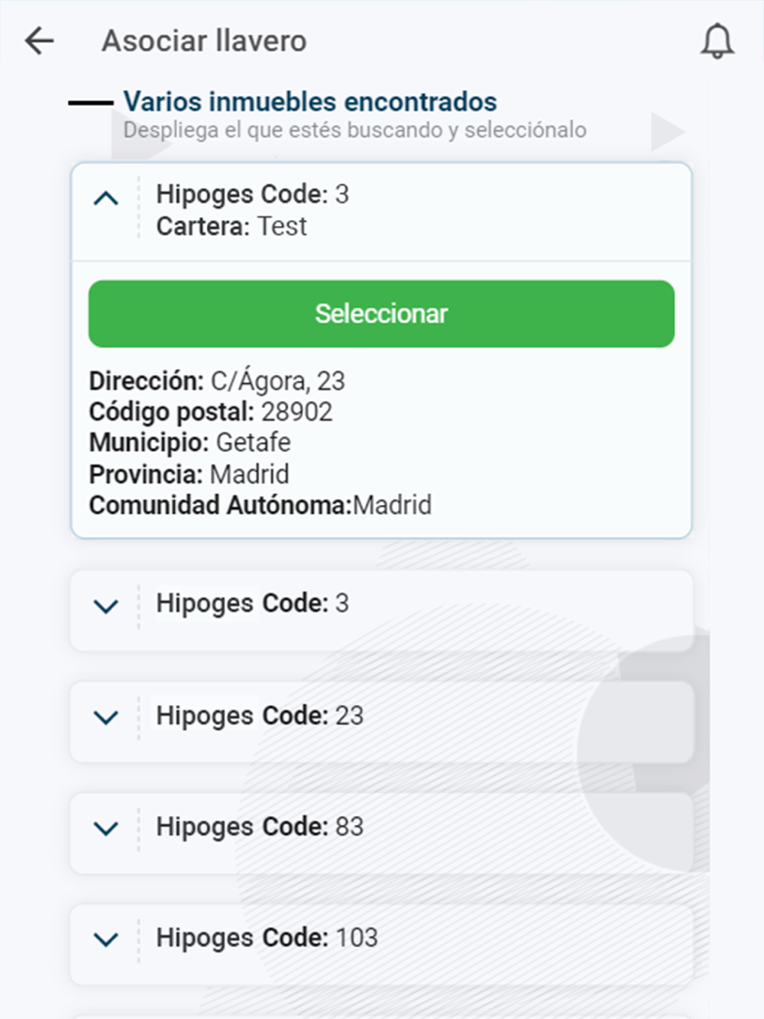Expand the collapsed Hipoges Code 3 chevron
Image resolution: width=764 pixels, height=1019 pixels.
point(105,607)
